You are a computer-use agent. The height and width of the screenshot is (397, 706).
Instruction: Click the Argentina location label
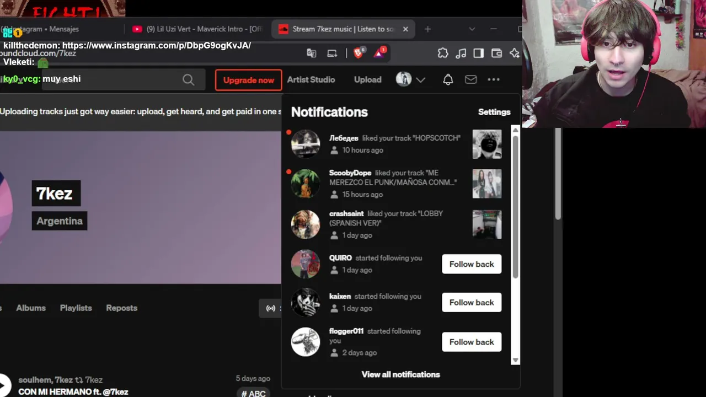60,221
